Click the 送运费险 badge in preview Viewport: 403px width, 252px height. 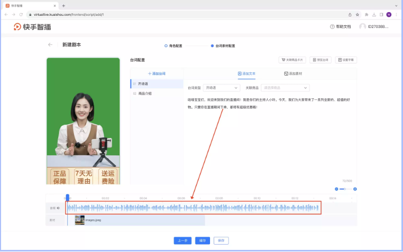108,176
